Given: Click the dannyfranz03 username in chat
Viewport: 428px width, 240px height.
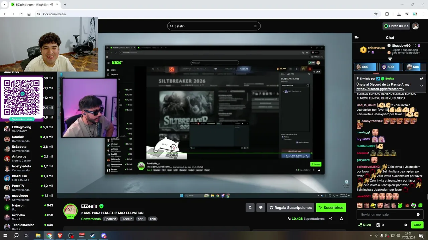Looking at the screenshot, I should [x=372, y=121].
